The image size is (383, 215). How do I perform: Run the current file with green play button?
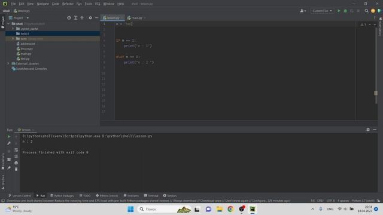339,11
